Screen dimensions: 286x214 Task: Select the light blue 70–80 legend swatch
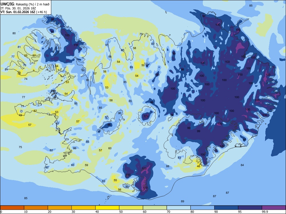[x=178, y=208]
